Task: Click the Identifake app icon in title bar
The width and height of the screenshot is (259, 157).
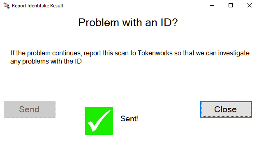Action: tap(7, 6)
